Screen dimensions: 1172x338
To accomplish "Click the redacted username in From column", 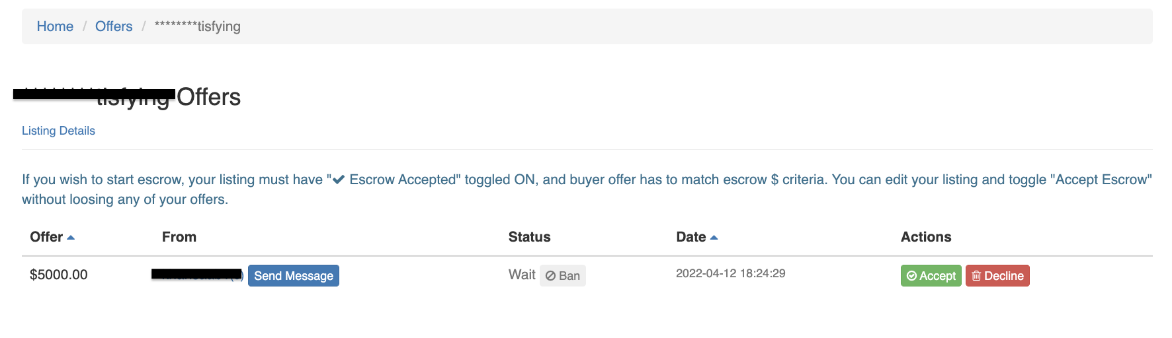I will coord(197,274).
